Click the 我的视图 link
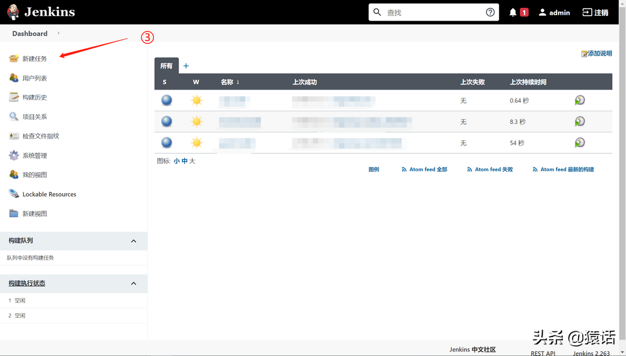 (35, 175)
